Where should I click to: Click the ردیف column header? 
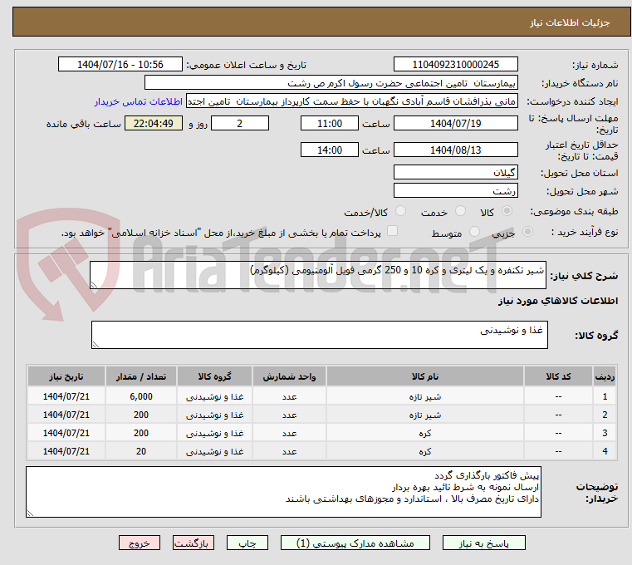(x=605, y=376)
